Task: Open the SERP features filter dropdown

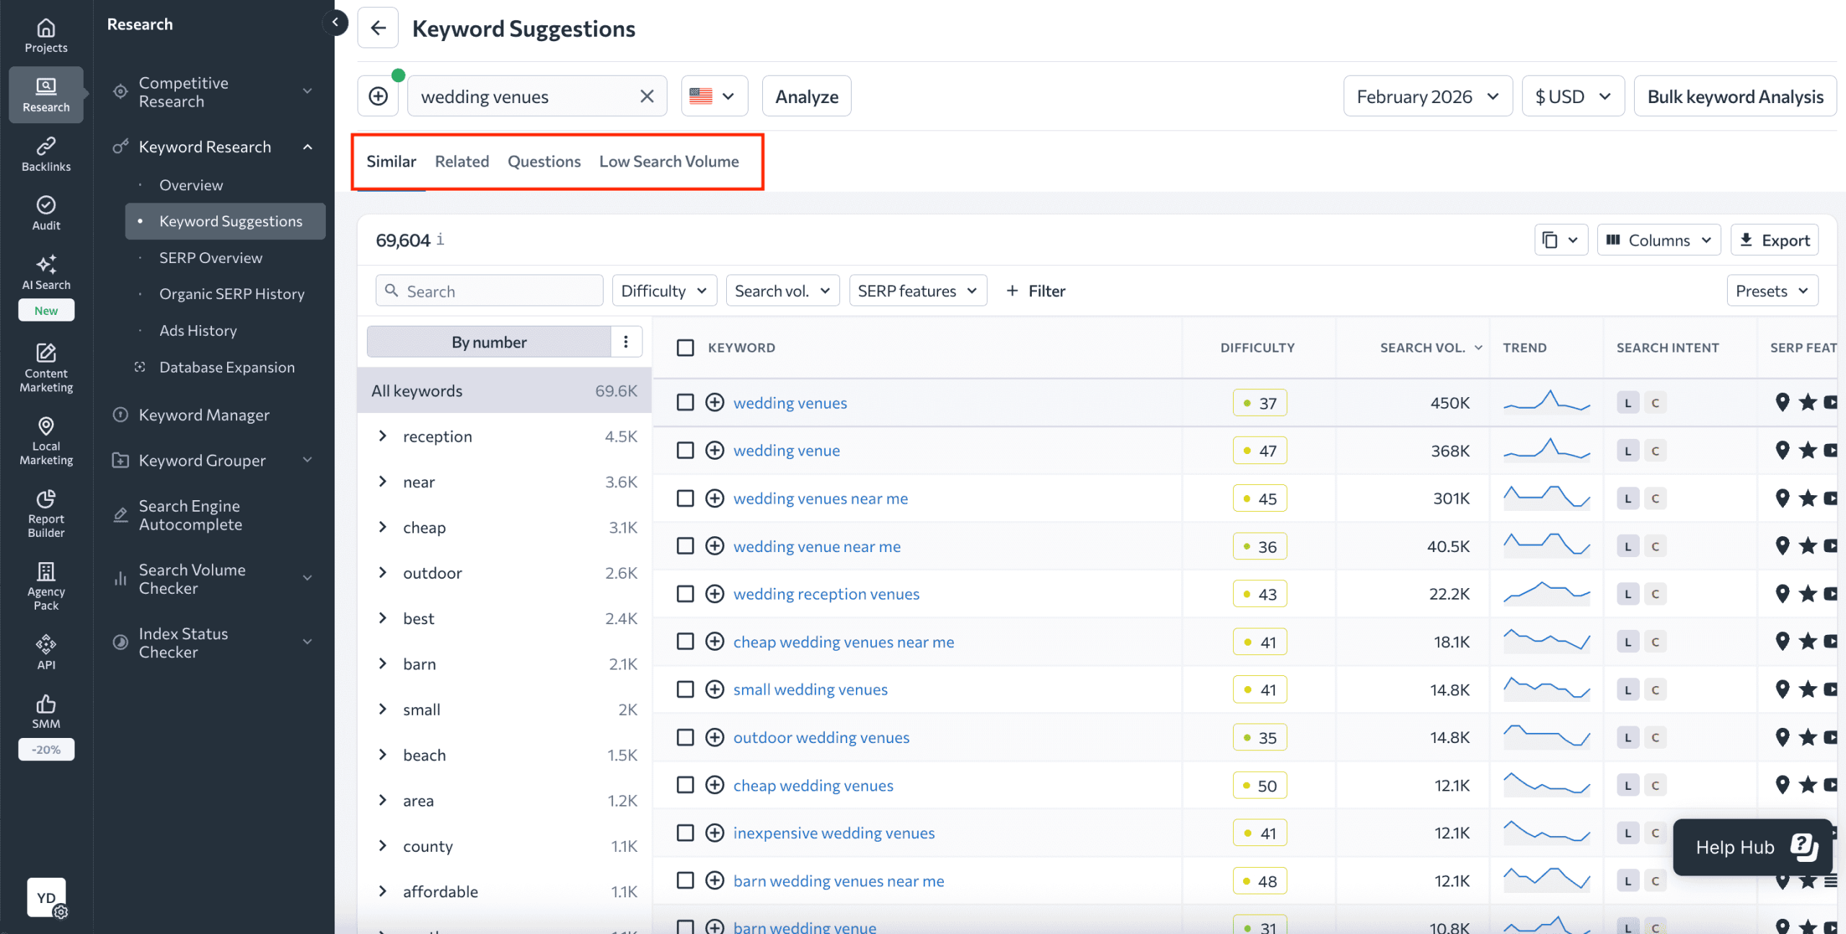Action: (x=917, y=290)
